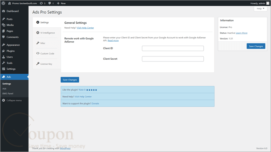
Task: Click the 'License: Pro' text
Action: point(226,27)
